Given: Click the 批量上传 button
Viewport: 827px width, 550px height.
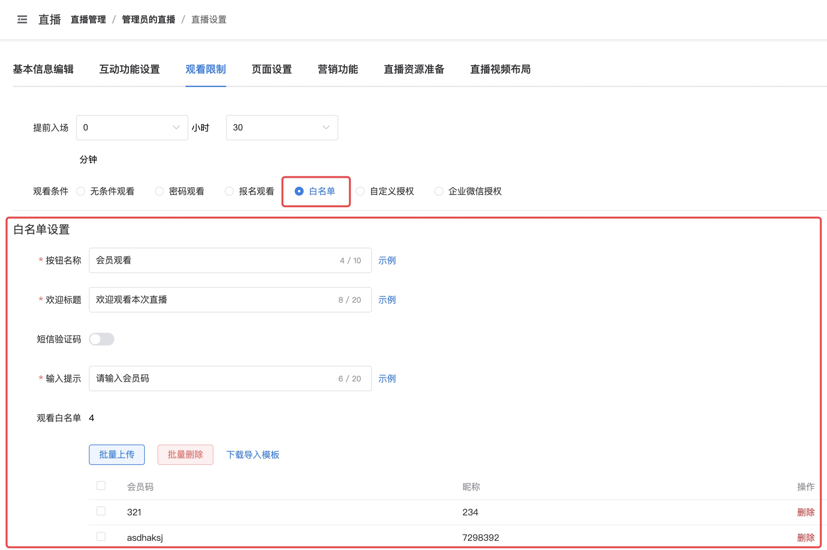Looking at the screenshot, I should [x=117, y=454].
